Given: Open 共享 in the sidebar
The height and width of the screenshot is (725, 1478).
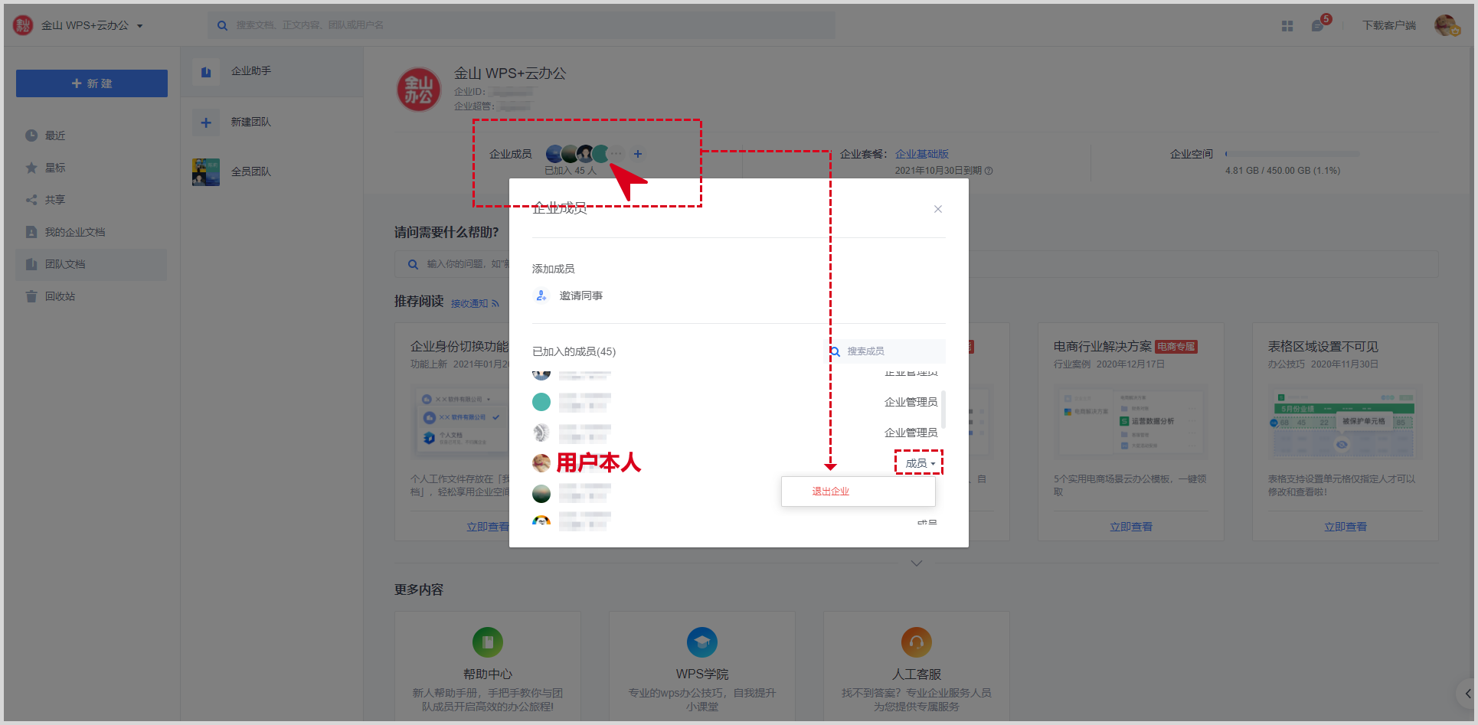Looking at the screenshot, I should click(x=92, y=200).
